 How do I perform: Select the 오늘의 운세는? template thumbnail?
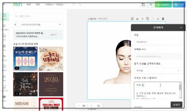[x=25, y=59]
